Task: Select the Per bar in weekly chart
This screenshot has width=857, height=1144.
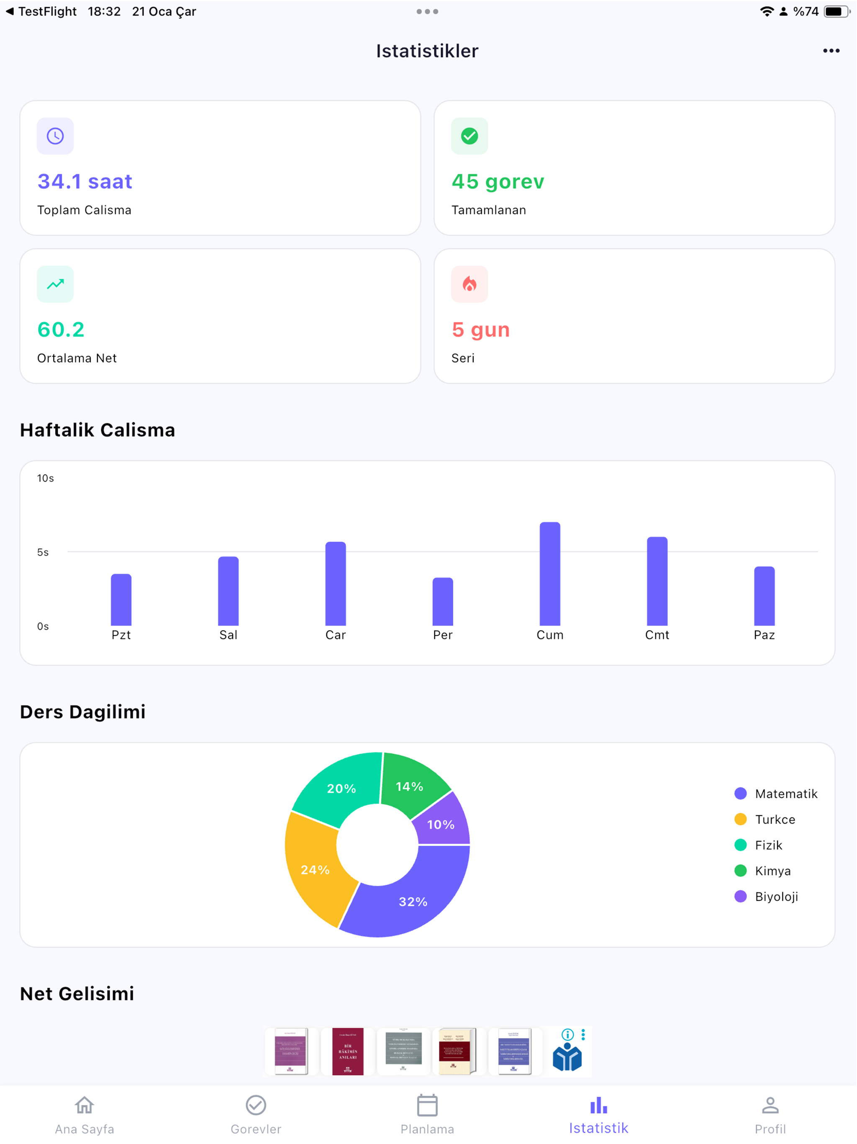Action: [442, 601]
